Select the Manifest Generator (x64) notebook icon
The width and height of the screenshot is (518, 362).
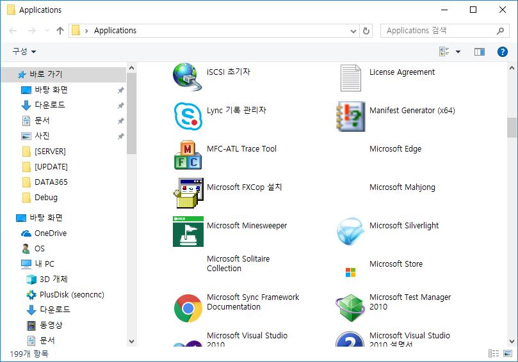click(350, 116)
